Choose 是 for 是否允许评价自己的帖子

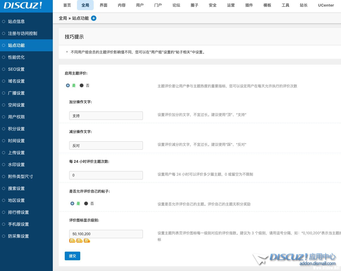tap(72, 204)
